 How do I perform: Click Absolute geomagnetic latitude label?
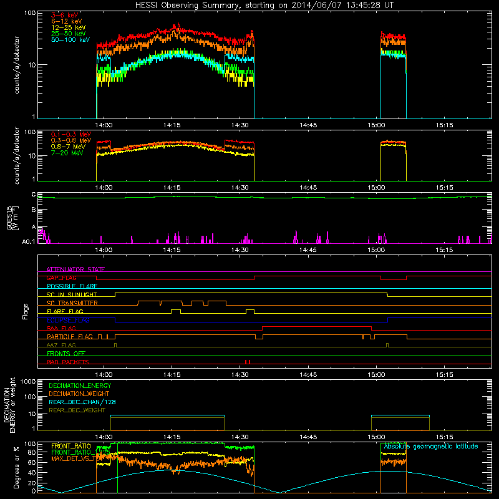431,446
